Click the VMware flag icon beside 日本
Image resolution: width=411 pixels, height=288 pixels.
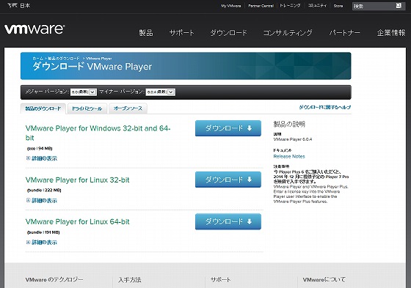pyautogui.click(x=12, y=5)
